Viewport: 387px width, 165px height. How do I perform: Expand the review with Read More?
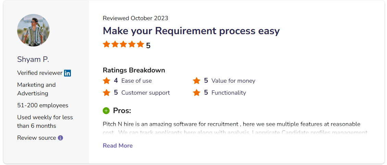[117, 146]
